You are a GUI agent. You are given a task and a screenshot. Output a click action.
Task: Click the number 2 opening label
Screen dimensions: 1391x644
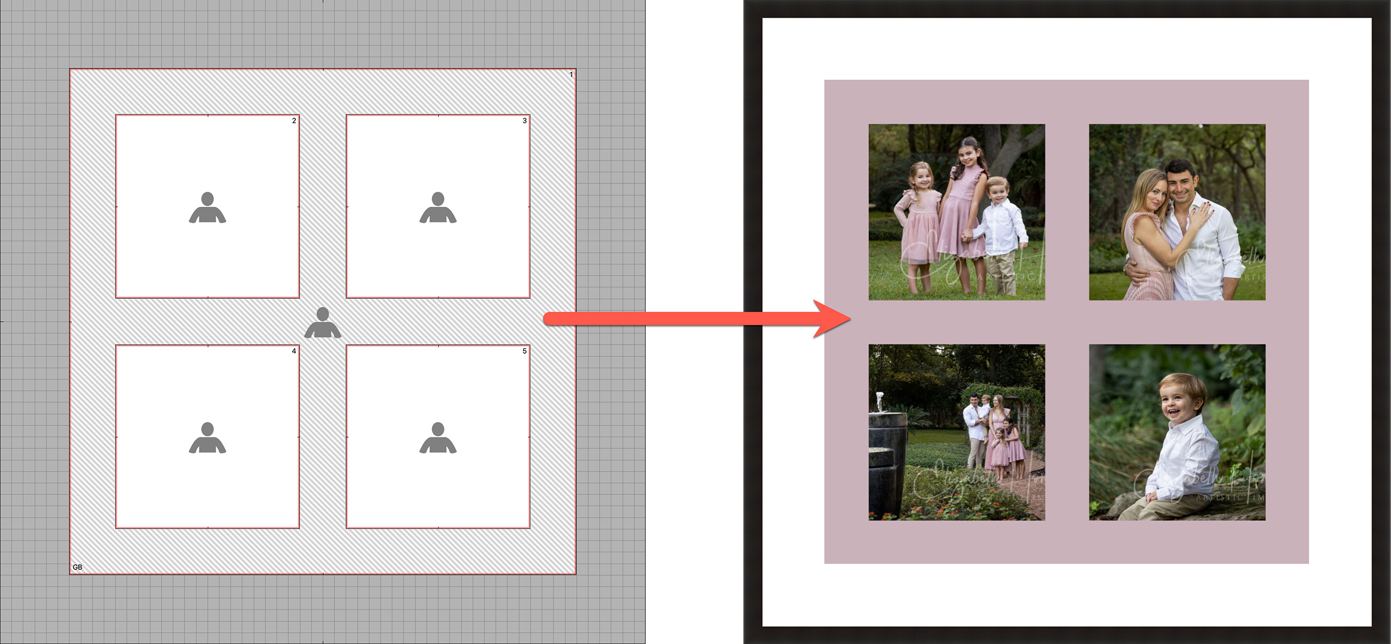[x=294, y=120]
